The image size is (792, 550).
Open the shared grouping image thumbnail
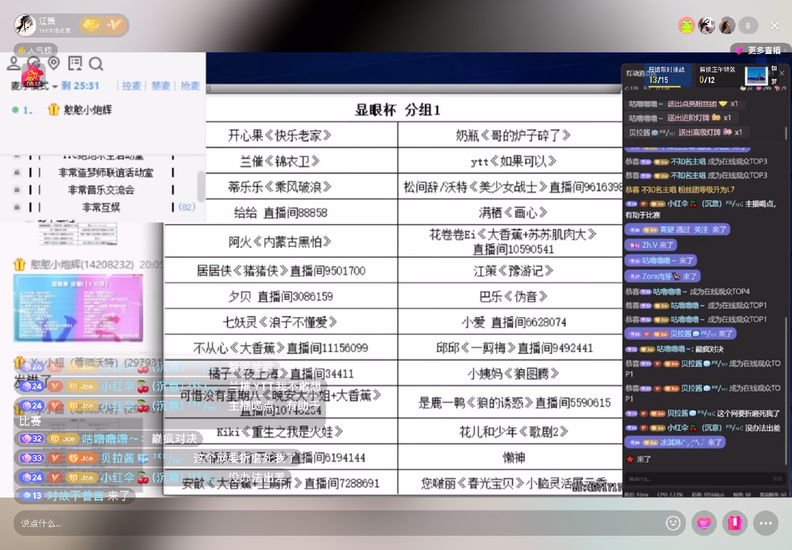78,308
